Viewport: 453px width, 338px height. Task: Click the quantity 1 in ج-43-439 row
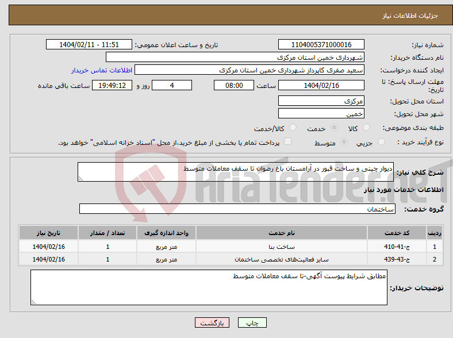(108, 259)
